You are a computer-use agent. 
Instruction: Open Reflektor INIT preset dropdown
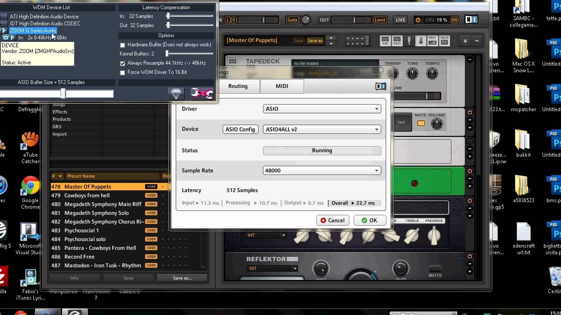(273, 269)
